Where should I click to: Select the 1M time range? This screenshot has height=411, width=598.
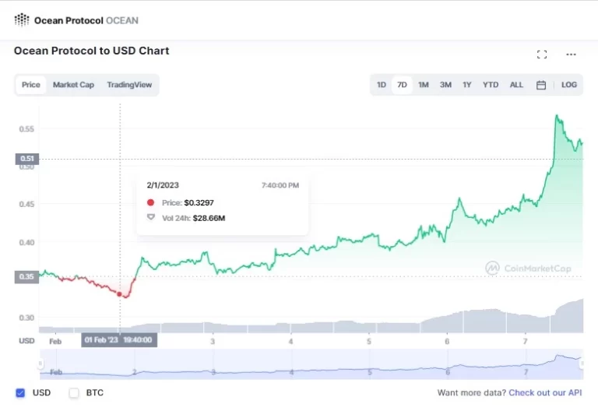click(x=424, y=85)
